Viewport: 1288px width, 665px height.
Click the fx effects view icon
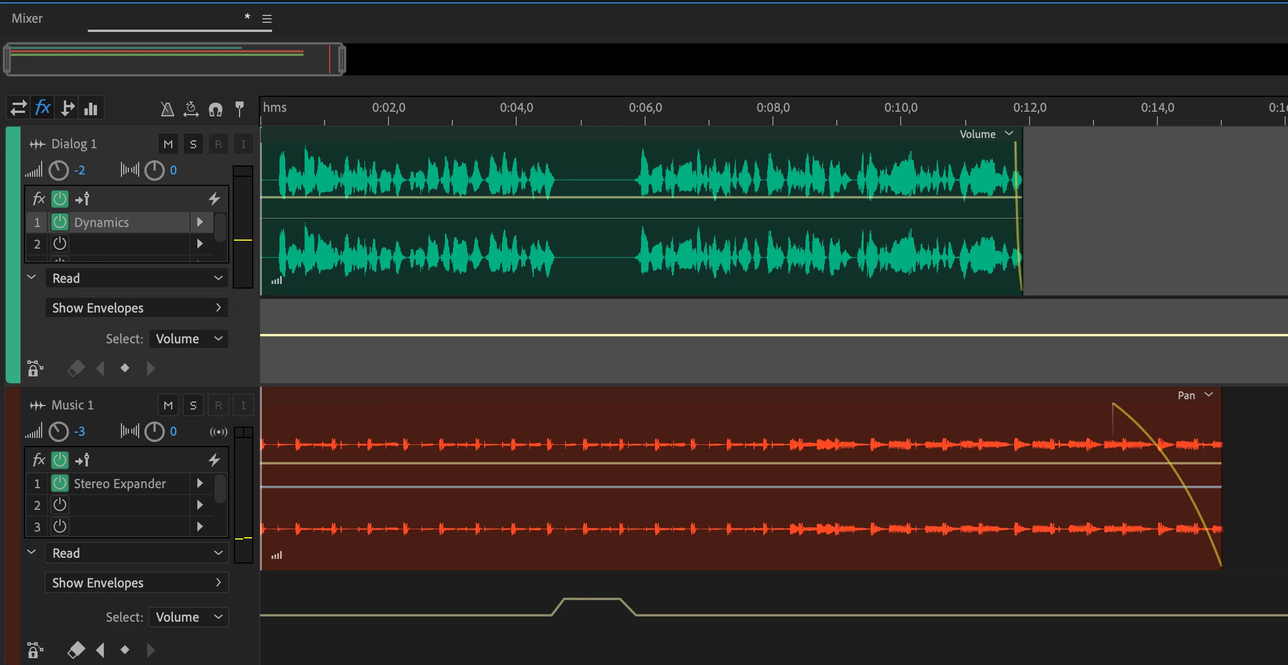[43, 108]
